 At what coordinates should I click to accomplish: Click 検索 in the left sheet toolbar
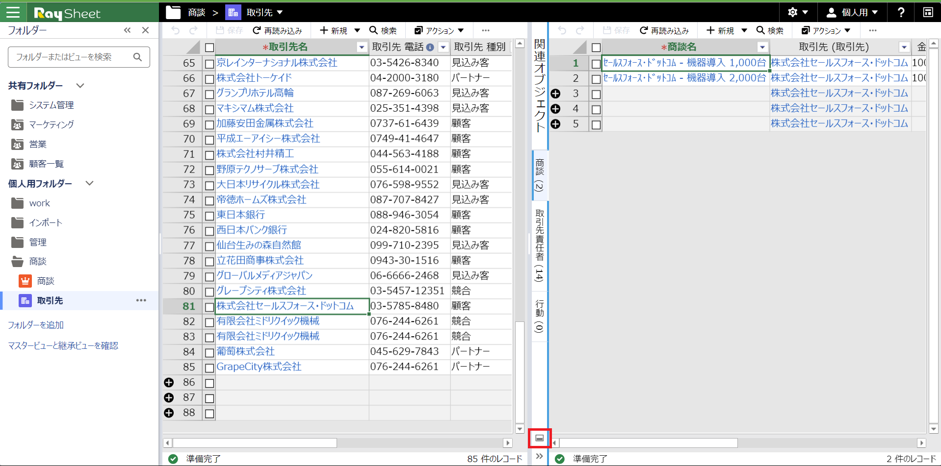[383, 31]
